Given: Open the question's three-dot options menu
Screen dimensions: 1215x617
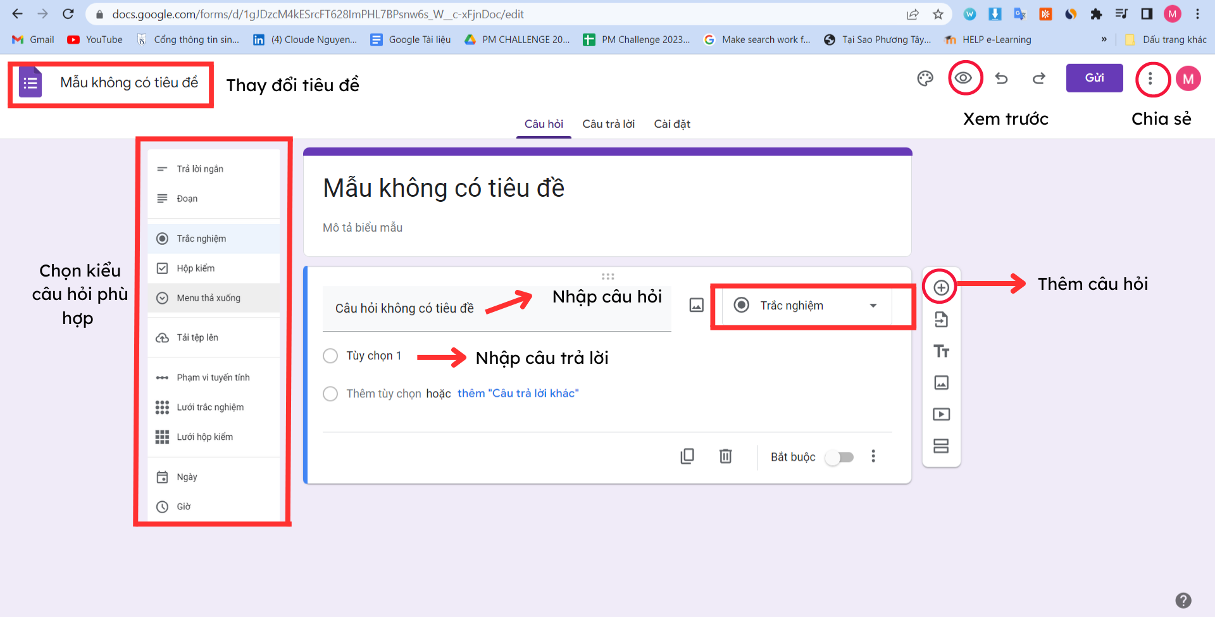Looking at the screenshot, I should point(873,456).
